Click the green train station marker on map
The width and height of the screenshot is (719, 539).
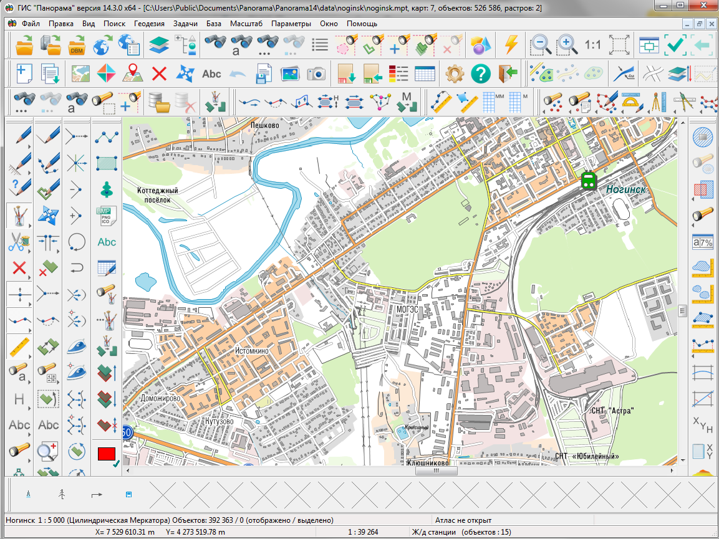click(588, 180)
